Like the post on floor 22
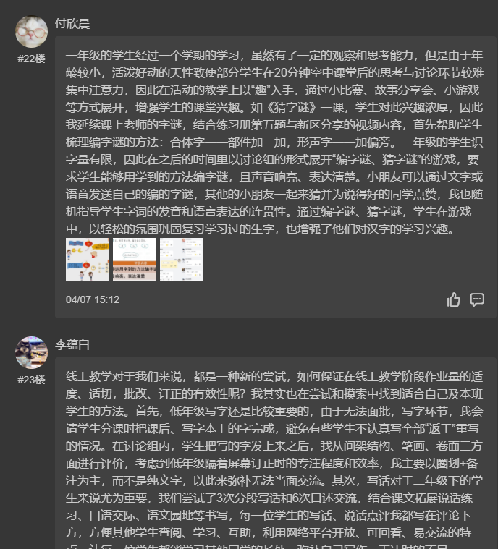The width and height of the screenshot is (498, 549). click(x=454, y=299)
